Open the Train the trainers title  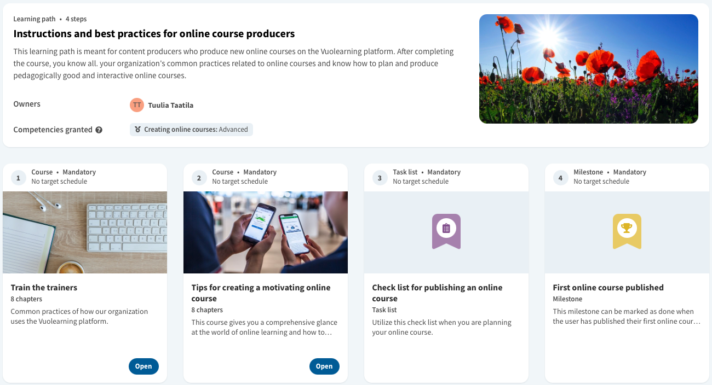(x=44, y=288)
